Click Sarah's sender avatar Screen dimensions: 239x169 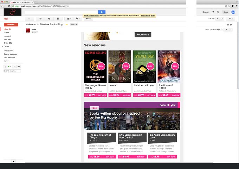click(28, 31)
